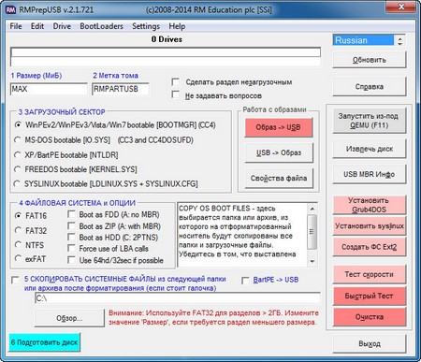Click the Быстрый Тест button
Viewport: 421px width, 362px height.
tap(370, 296)
